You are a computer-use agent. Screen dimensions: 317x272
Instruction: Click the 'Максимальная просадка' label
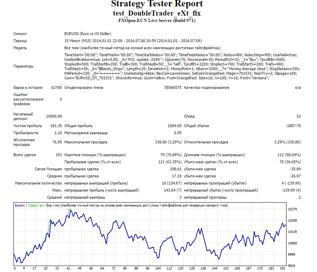pos(86,142)
